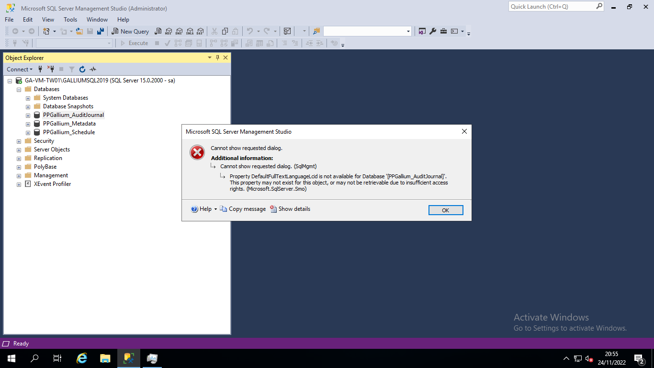Click OK in the error dialog

446,210
